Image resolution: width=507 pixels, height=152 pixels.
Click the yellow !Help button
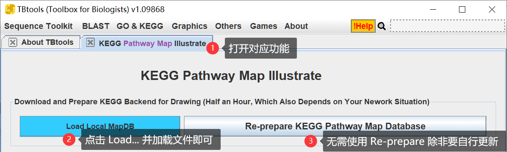click(363, 26)
